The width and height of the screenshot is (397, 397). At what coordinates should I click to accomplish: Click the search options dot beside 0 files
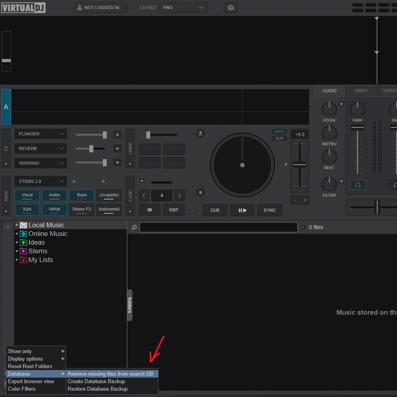[x=303, y=227]
